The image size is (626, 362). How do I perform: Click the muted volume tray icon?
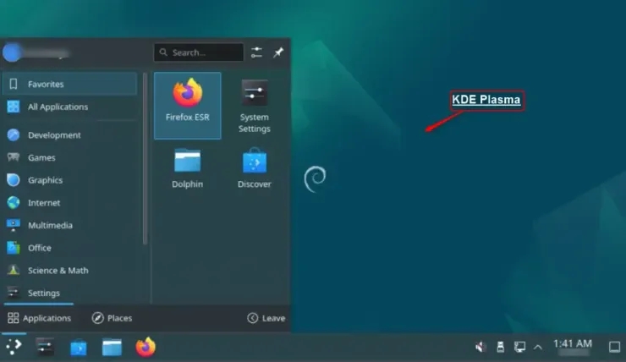[480, 347]
